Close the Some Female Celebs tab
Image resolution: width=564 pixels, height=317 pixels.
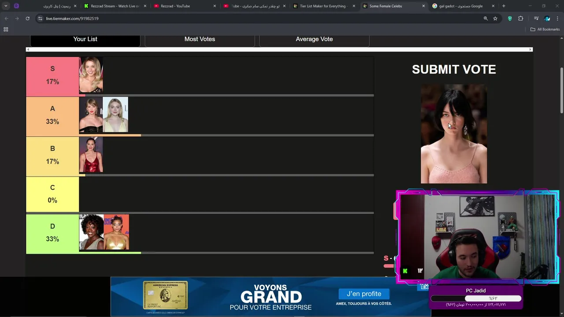423,6
